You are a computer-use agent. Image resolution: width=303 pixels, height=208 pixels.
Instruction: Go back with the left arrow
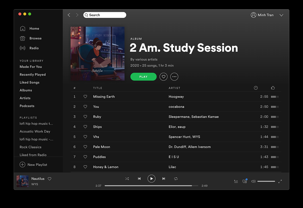pyautogui.click(x=69, y=15)
